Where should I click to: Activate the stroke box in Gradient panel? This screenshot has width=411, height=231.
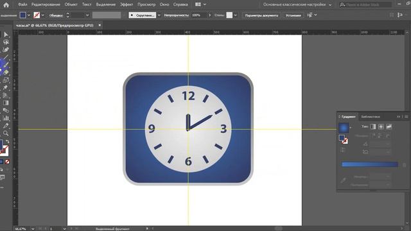[345, 141]
